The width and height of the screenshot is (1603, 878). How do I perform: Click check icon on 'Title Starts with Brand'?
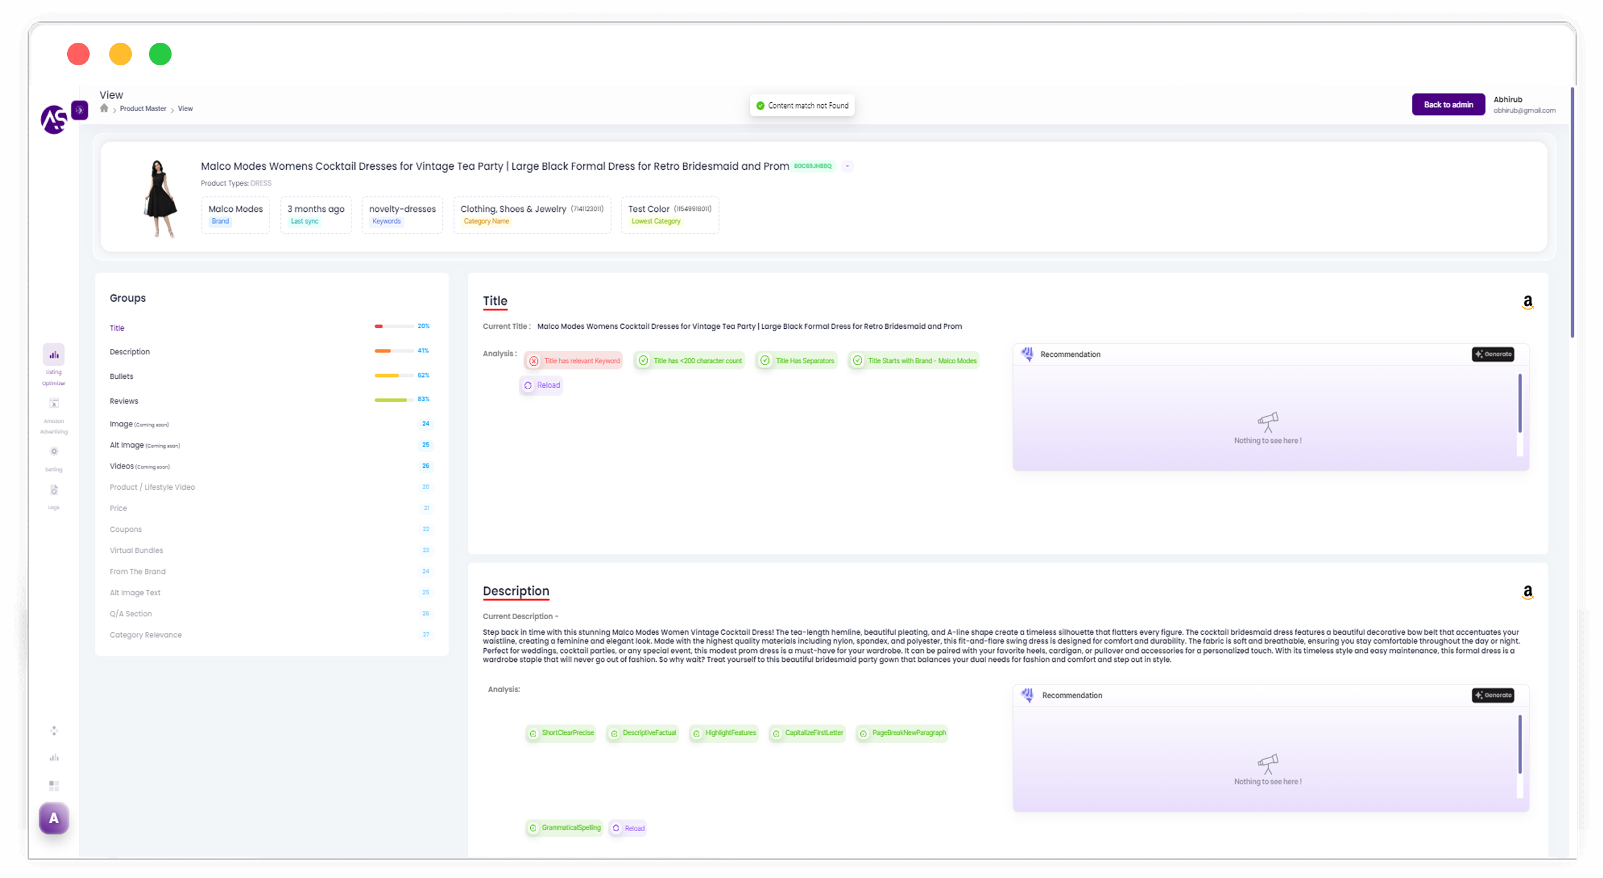pyautogui.click(x=857, y=360)
